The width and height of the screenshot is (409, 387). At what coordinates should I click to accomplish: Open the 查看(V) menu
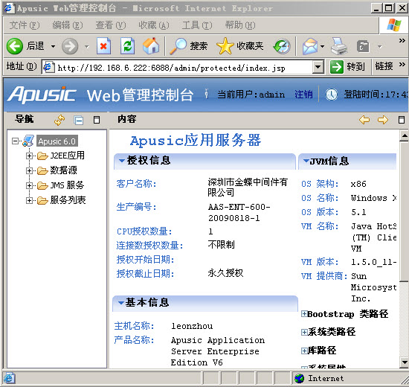(110, 25)
